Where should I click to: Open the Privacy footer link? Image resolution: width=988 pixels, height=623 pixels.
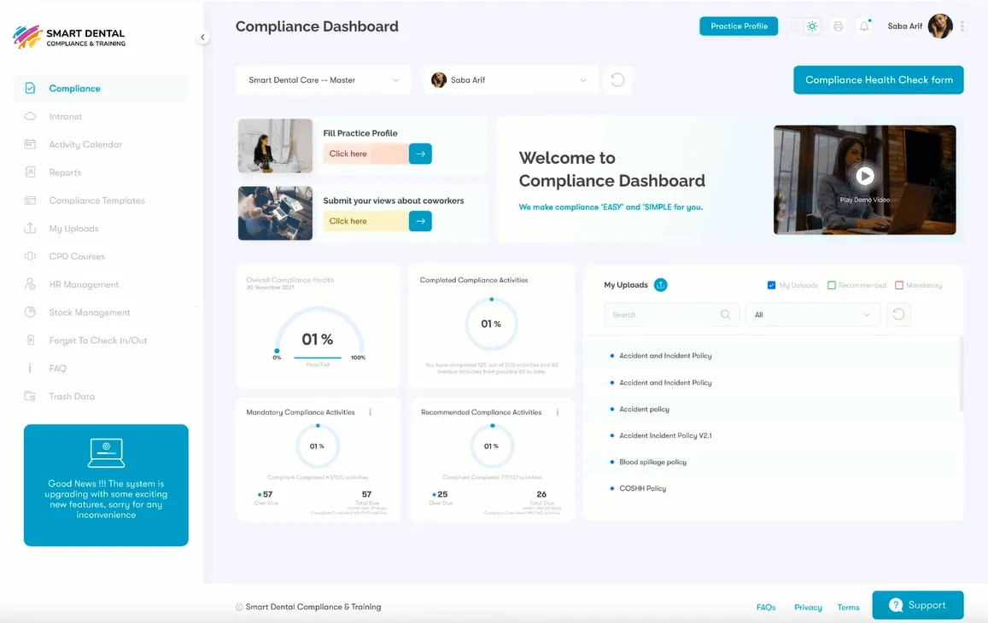tap(808, 608)
